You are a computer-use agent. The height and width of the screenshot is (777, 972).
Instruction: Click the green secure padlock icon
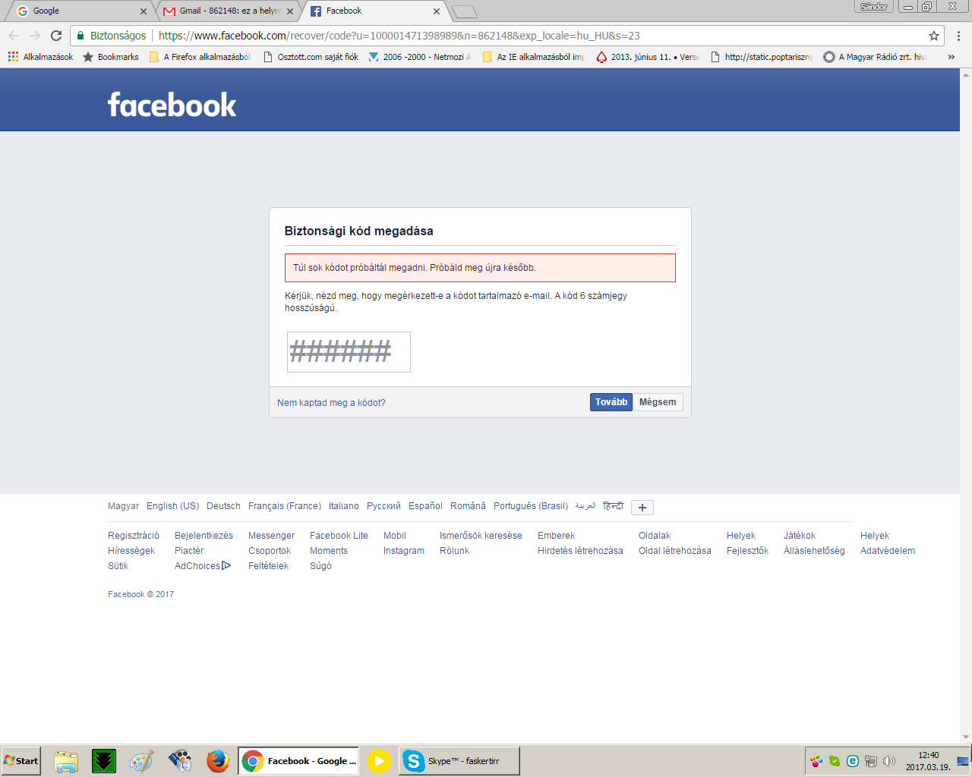click(80, 36)
